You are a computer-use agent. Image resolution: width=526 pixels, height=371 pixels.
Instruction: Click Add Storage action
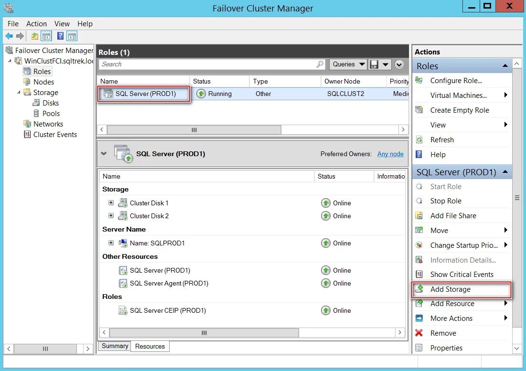click(x=450, y=289)
